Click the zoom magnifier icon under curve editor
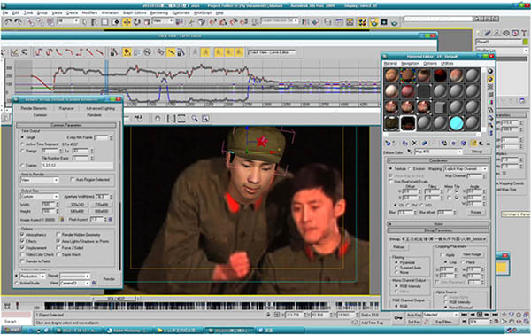The image size is (531, 335). tap(195, 119)
